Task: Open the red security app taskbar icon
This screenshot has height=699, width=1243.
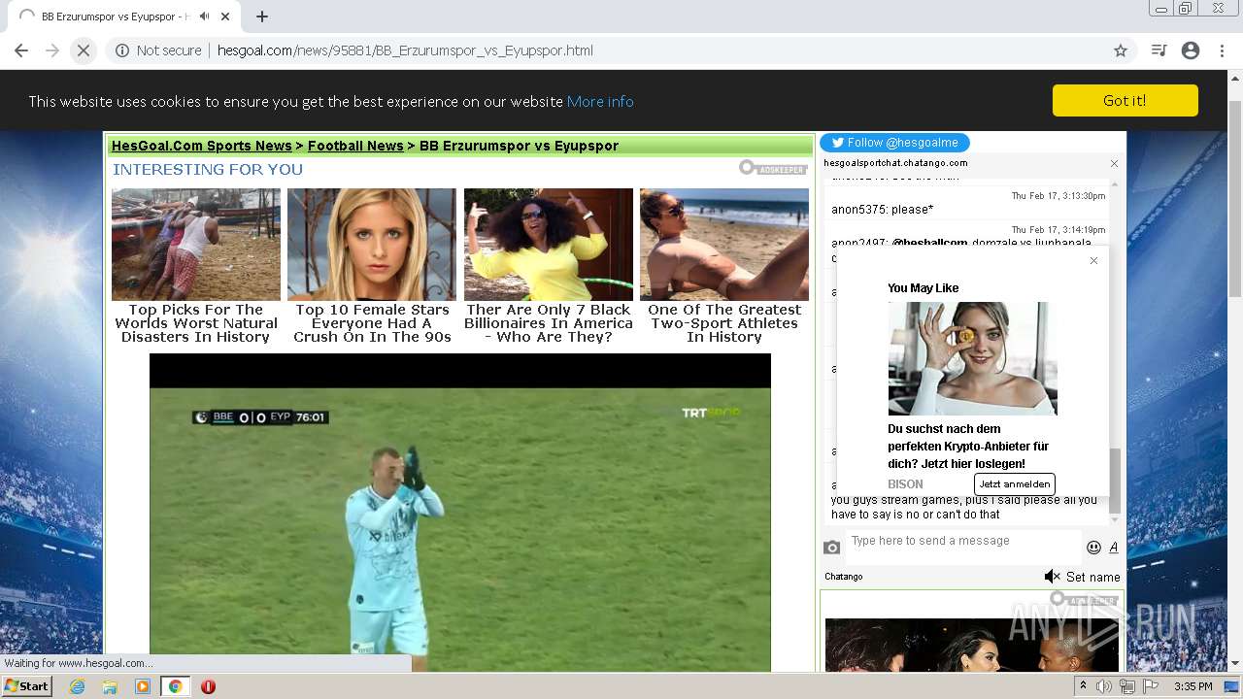Action: point(208,686)
